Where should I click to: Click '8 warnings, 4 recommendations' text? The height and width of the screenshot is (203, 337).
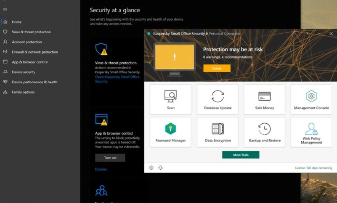[x=228, y=57]
